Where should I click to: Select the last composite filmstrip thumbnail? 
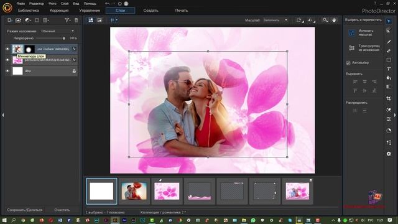[x=297, y=191]
